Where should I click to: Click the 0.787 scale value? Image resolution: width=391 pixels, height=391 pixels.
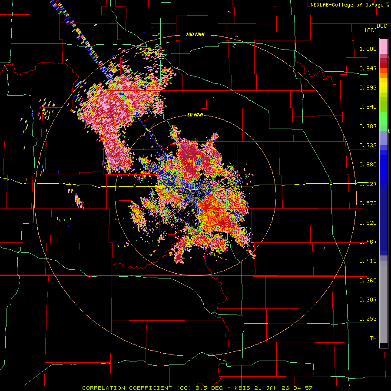368,126
